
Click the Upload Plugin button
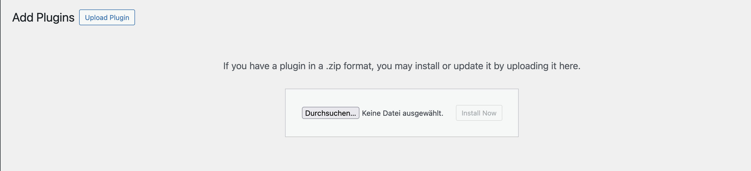tap(107, 17)
